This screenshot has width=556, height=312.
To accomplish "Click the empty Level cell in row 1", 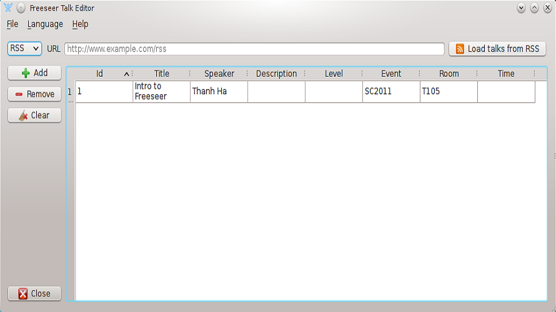I will (334, 91).
